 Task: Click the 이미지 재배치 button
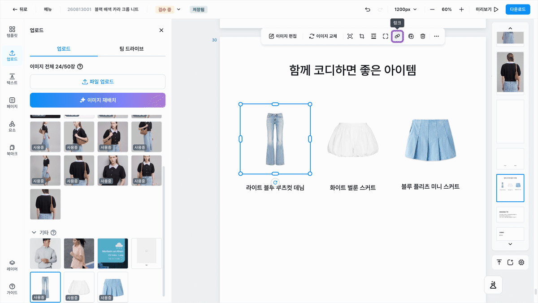(x=98, y=100)
